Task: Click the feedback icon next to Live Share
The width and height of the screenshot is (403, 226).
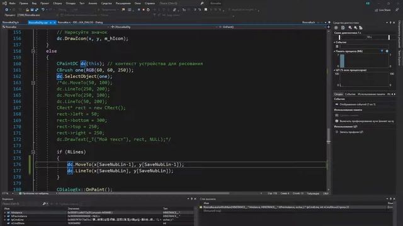Action: (x=397, y=10)
